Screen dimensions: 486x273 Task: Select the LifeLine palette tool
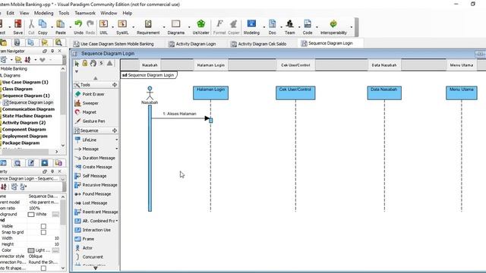(90, 140)
